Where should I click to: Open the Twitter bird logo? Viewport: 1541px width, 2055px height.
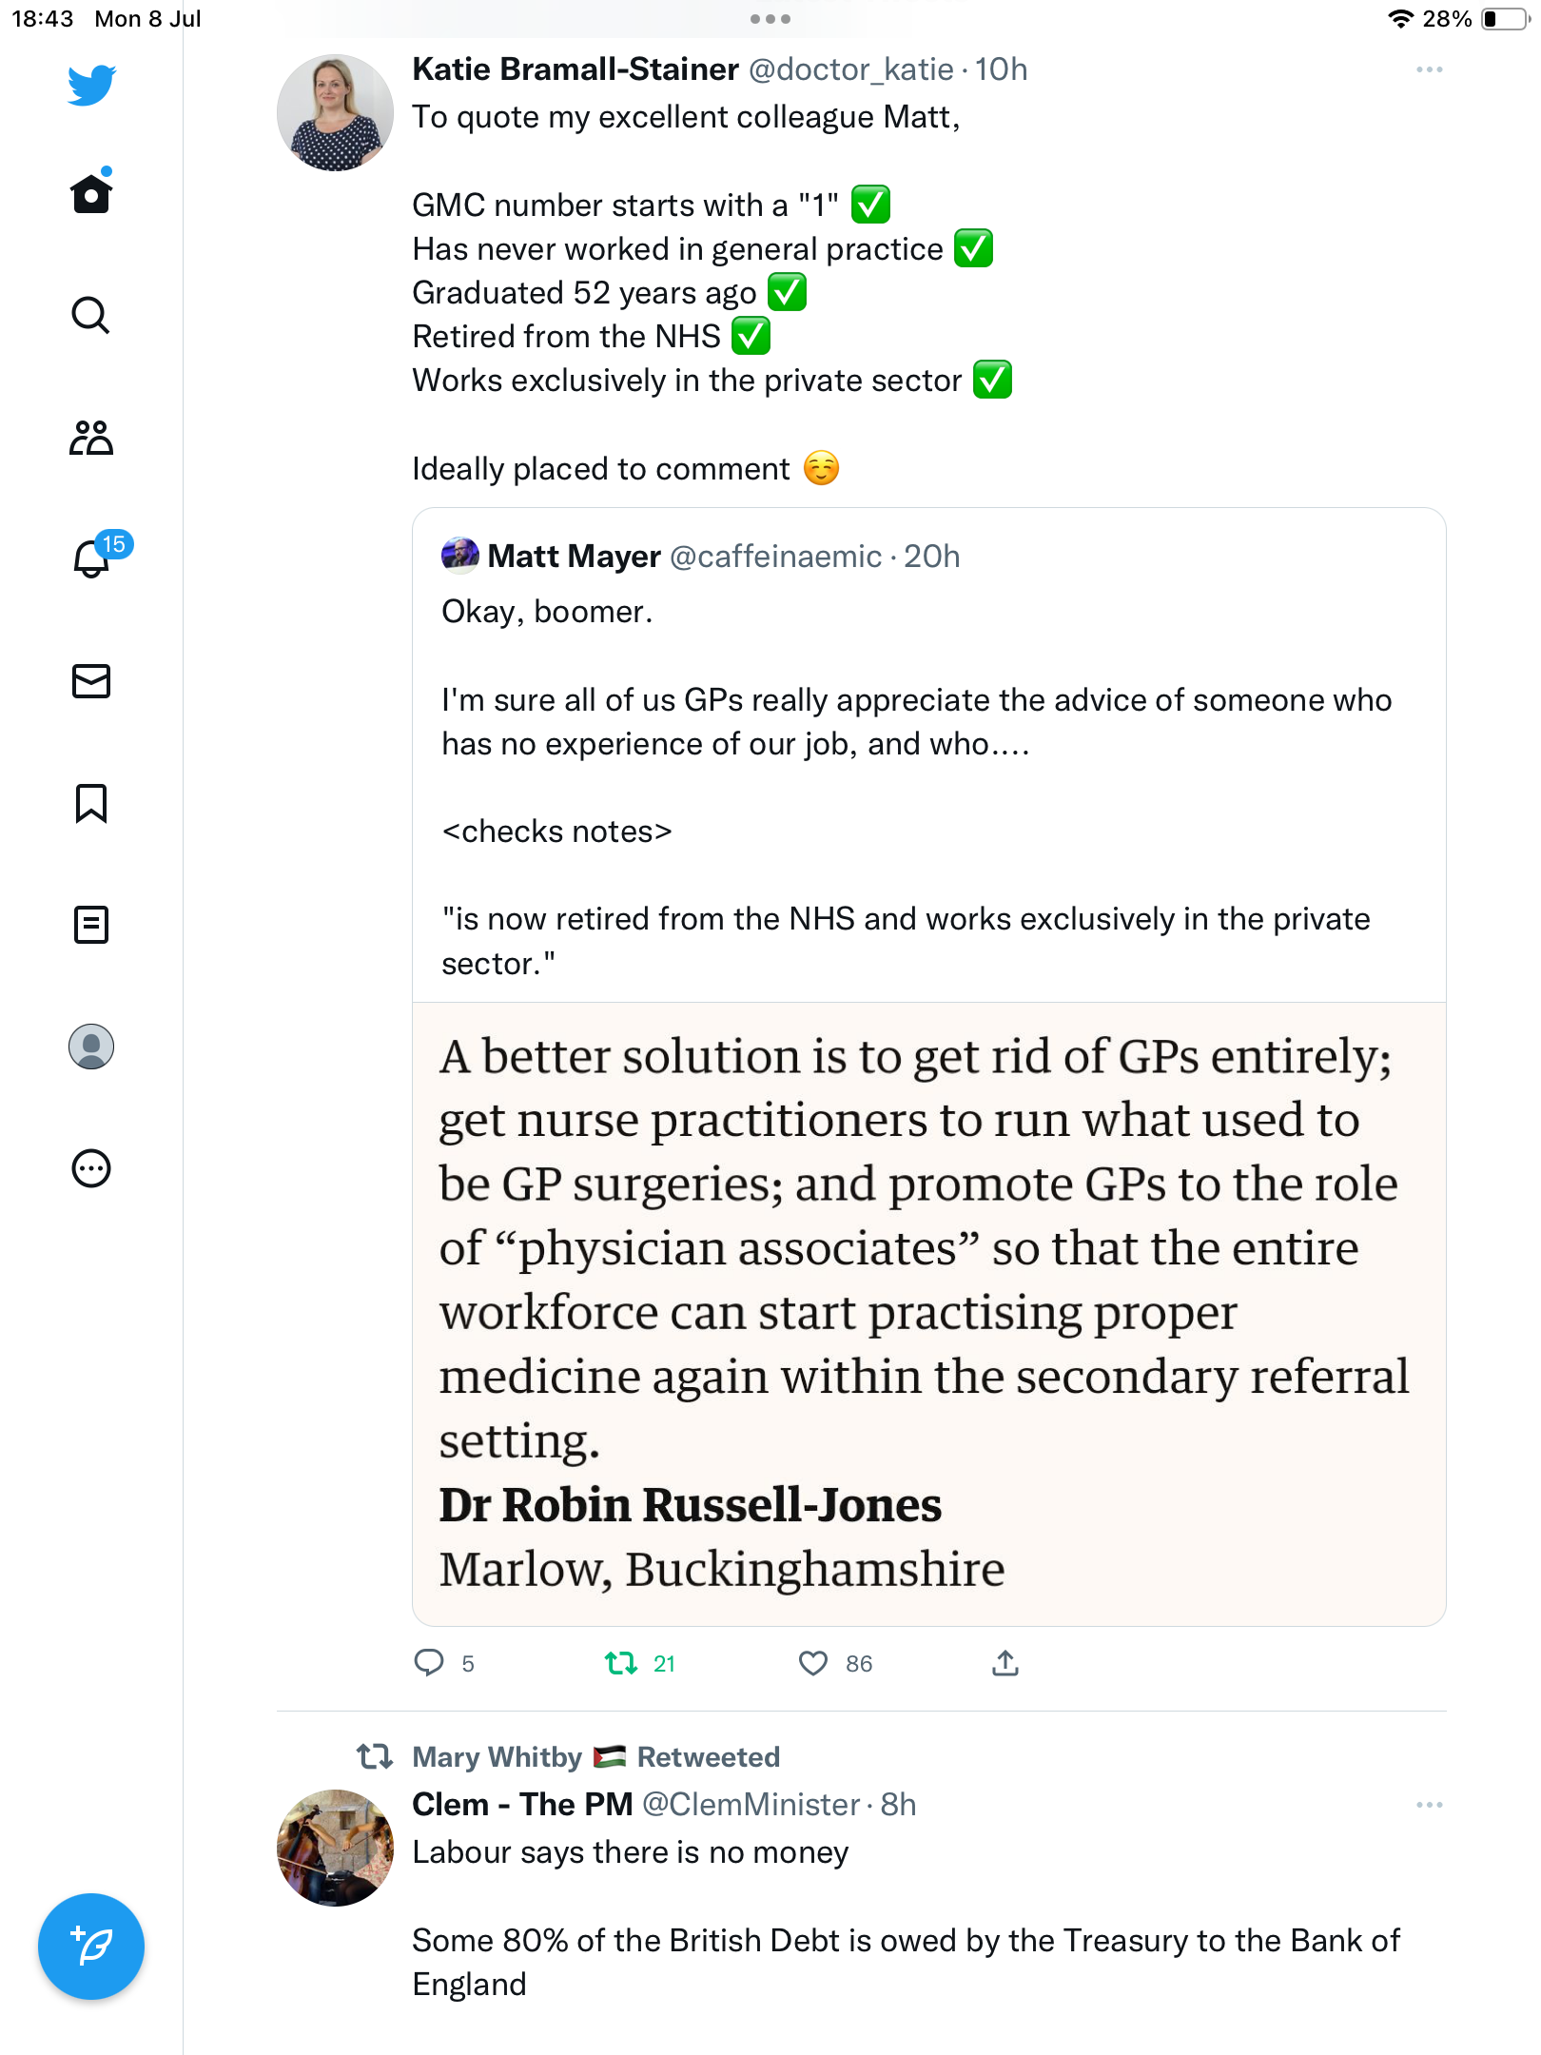coord(91,85)
